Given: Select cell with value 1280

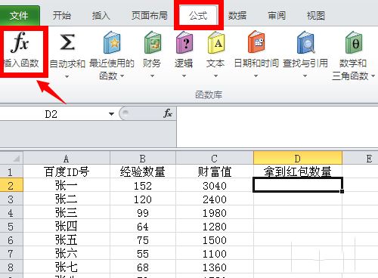Looking at the screenshot, I should 215,226.
